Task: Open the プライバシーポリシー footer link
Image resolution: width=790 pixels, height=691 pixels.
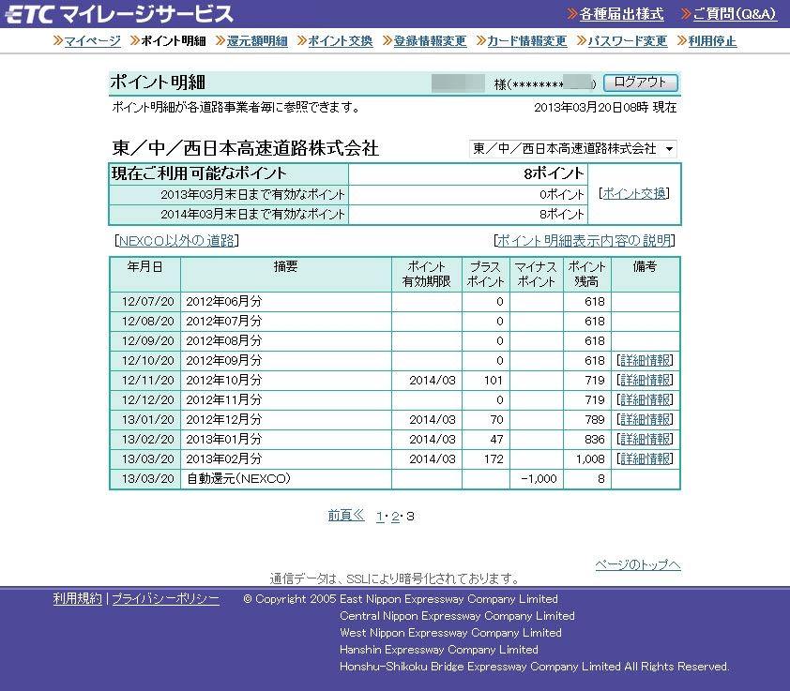Action: tap(166, 598)
